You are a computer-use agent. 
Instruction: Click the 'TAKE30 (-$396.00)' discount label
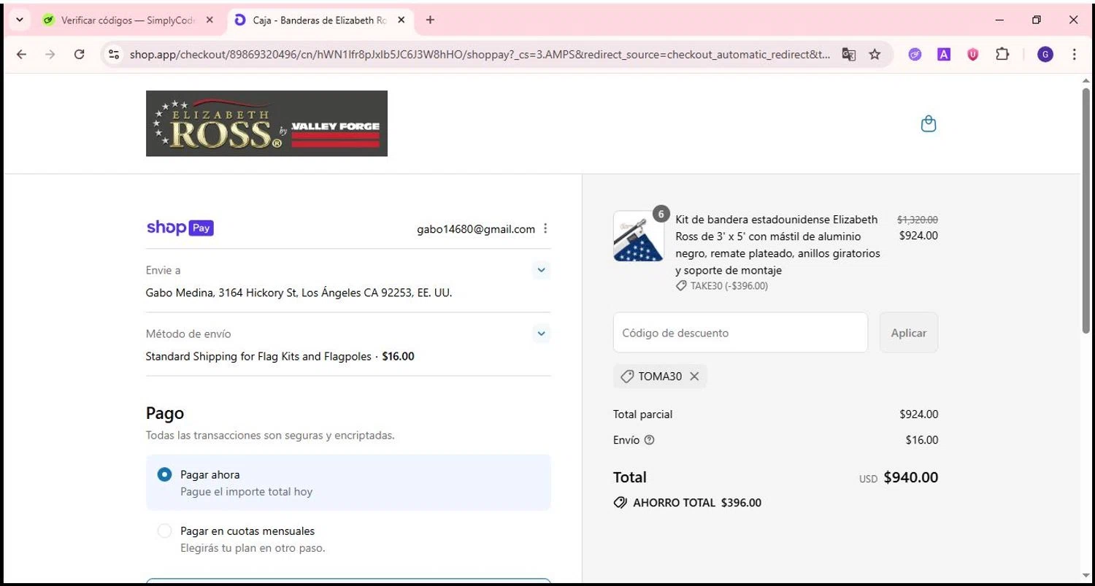(x=729, y=286)
